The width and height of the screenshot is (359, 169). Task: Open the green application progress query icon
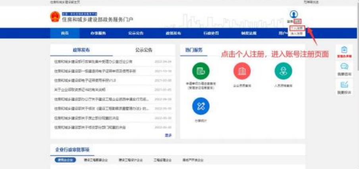coord(201,71)
